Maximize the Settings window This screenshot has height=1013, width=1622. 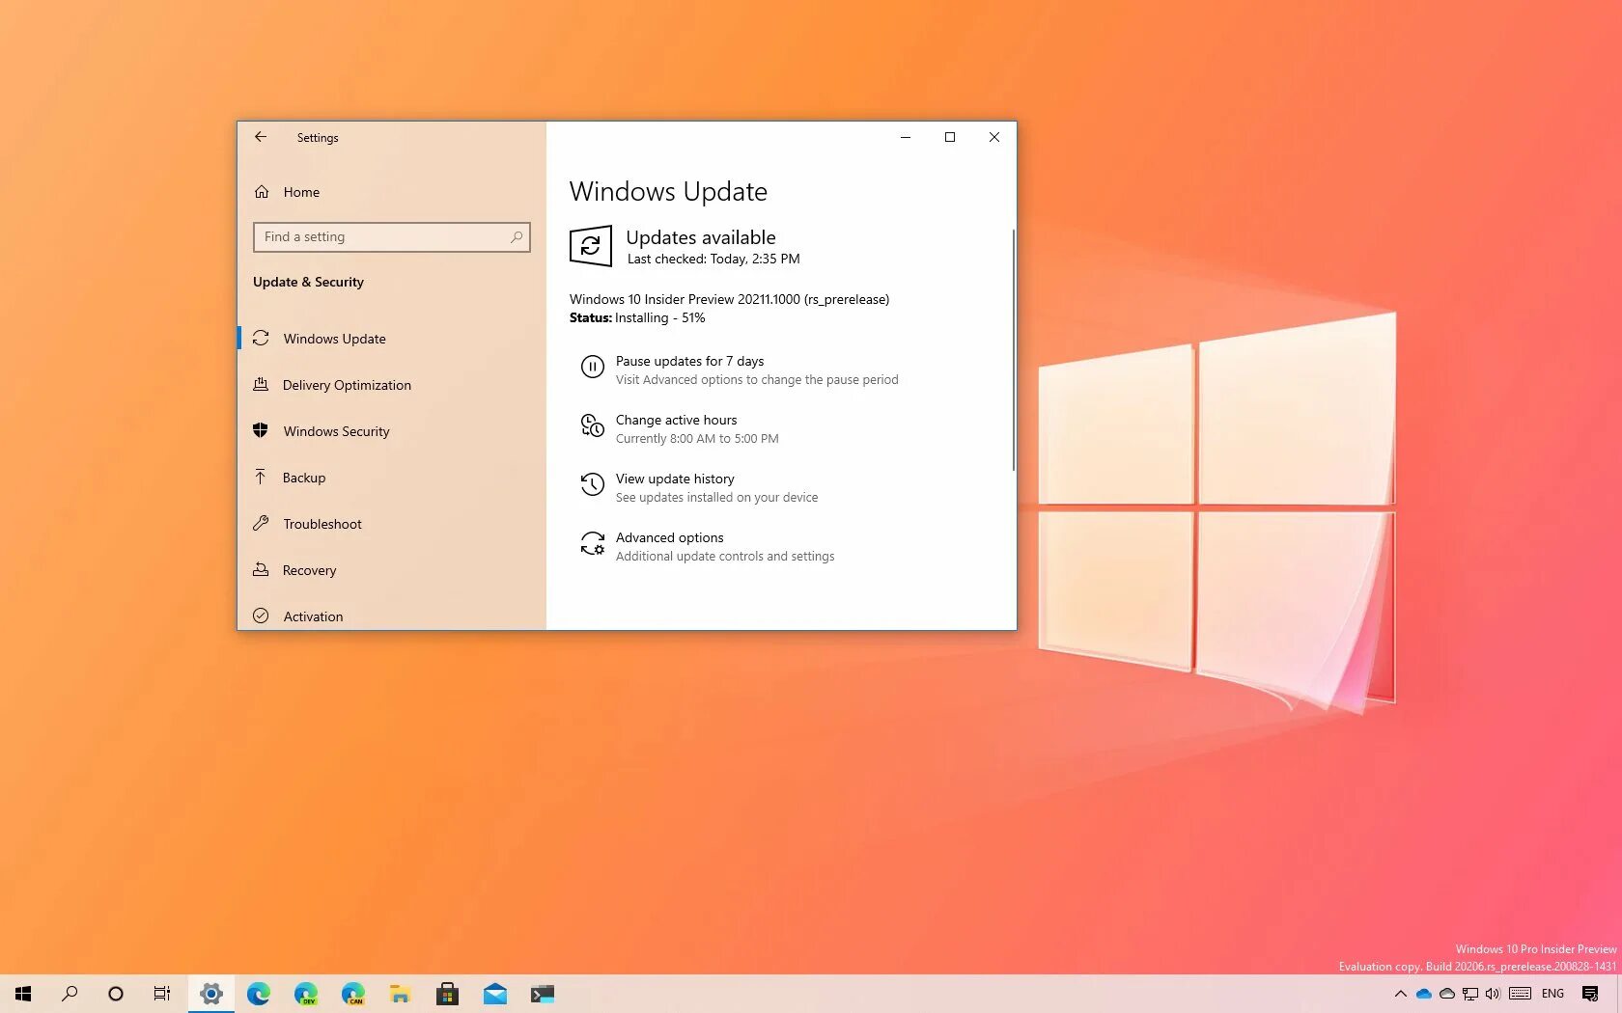pyautogui.click(x=950, y=137)
